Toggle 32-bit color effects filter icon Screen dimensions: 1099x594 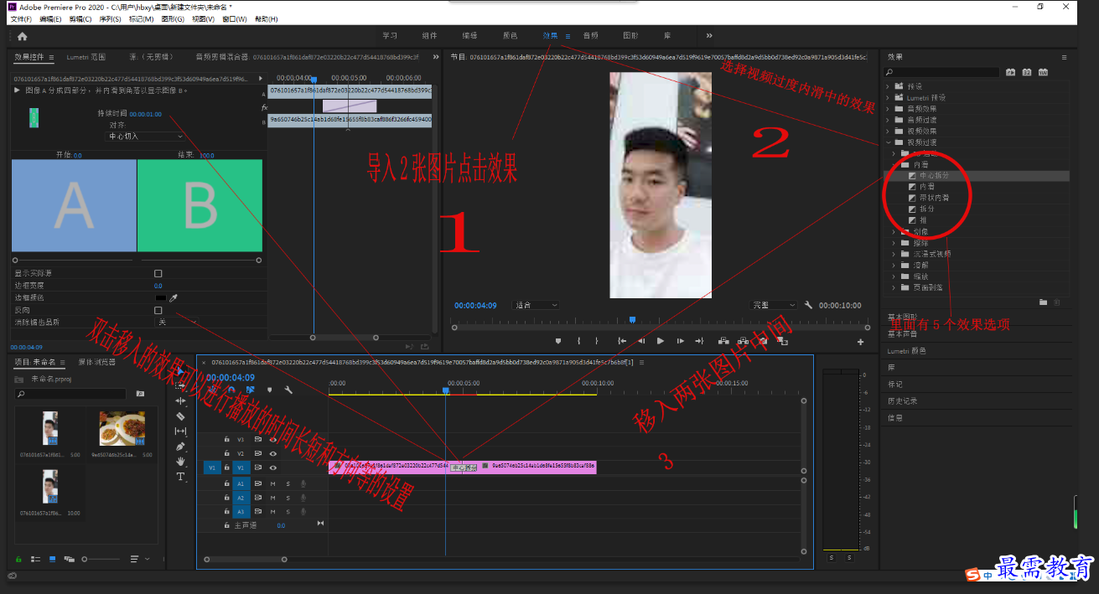tap(1027, 73)
